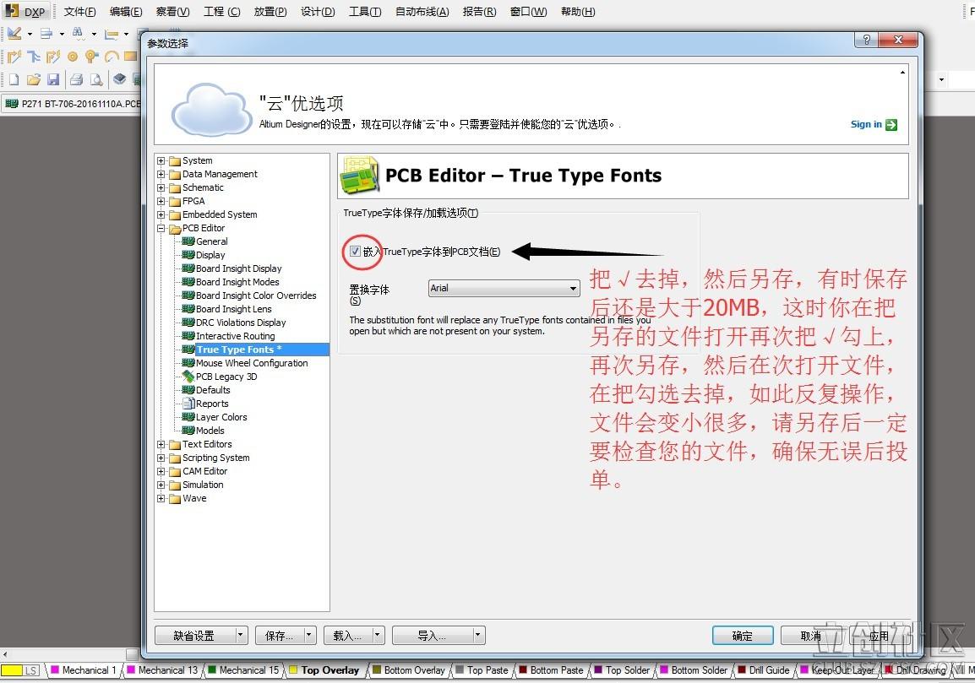Select Interactive Routing in the tree
Viewport: 975px width, 683px height.
point(235,336)
